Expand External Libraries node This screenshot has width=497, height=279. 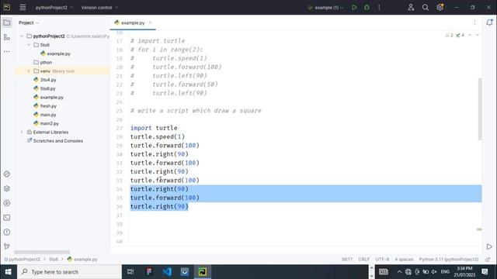tap(22, 133)
